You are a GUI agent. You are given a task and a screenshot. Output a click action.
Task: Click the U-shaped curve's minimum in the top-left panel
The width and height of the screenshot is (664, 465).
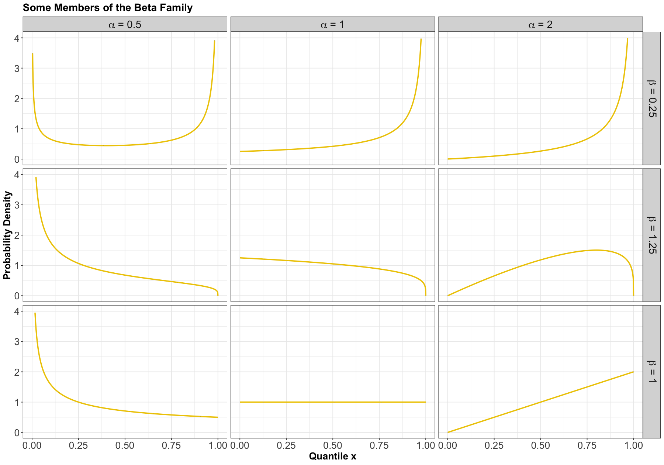coord(107,145)
